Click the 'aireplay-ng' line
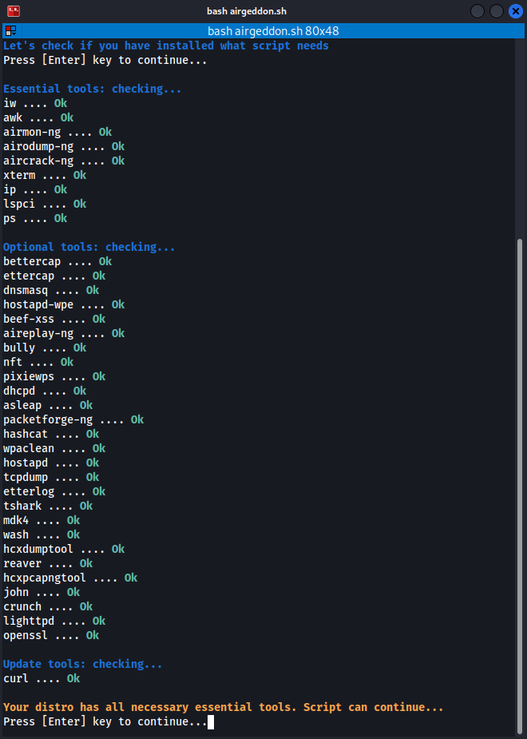 coord(64,333)
